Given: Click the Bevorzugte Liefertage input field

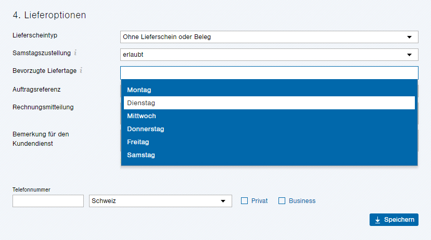Looking at the screenshot, I should (269, 73).
